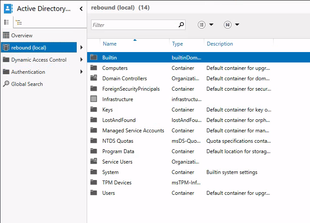310x223 pixels.
Task: Select rebound (local) in the navigation pane
Action: click(x=39, y=47)
